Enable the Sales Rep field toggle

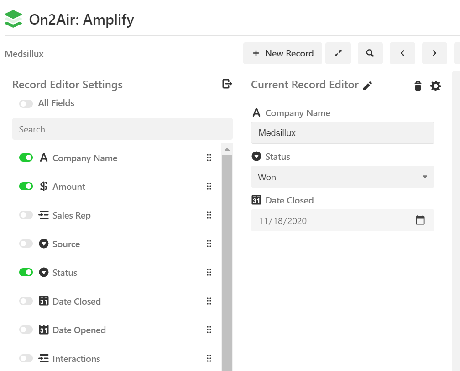point(26,215)
